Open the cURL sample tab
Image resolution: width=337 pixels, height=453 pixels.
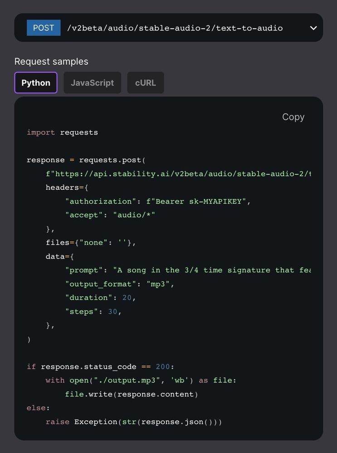coord(146,83)
